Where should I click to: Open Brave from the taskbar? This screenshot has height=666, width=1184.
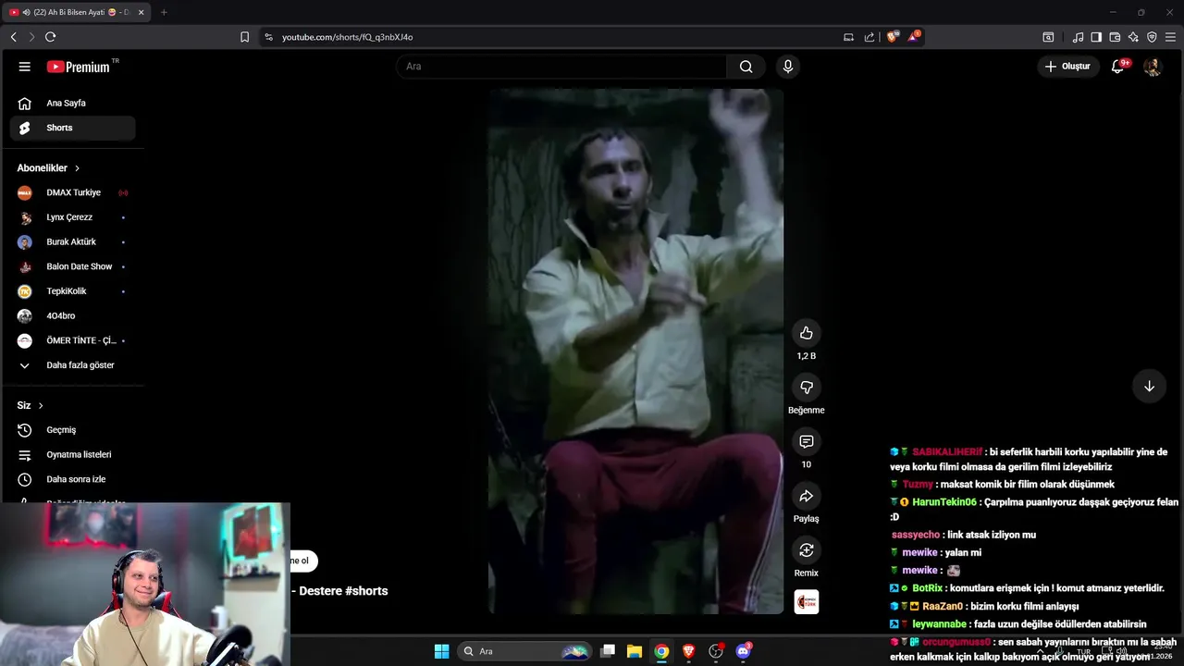click(x=688, y=651)
